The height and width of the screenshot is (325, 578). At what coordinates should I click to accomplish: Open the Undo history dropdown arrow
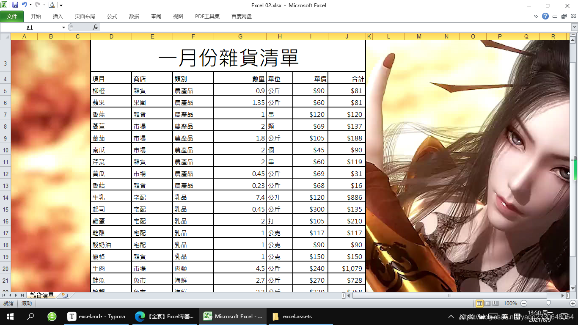tap(30, 5)
